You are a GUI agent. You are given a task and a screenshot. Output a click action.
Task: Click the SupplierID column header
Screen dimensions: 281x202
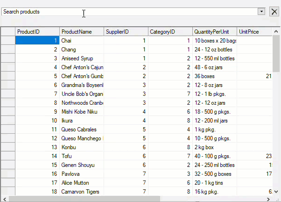pos(126,32)
